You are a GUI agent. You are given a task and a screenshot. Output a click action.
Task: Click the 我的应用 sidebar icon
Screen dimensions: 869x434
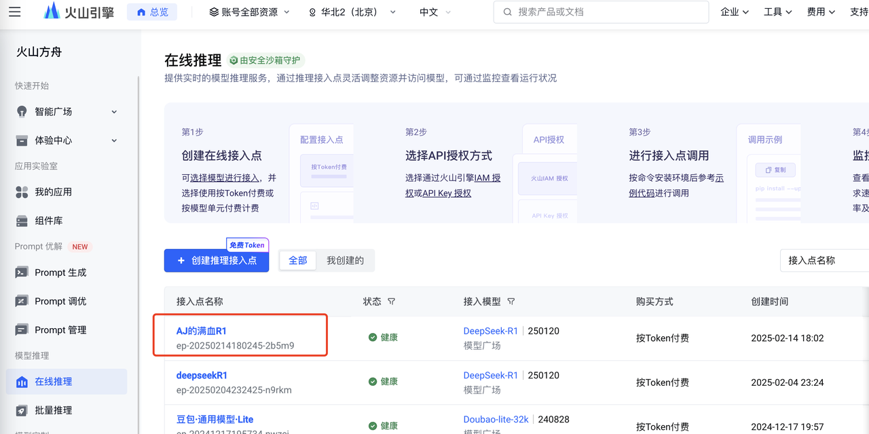tap(22, 192)
